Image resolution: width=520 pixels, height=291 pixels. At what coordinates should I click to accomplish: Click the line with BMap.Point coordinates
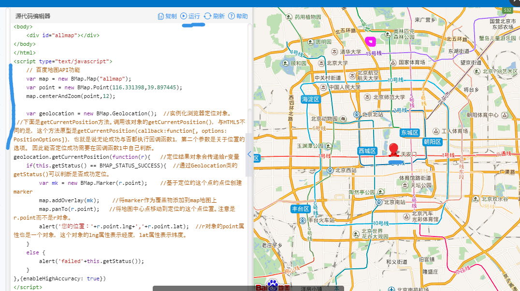(x=104, y=87)
